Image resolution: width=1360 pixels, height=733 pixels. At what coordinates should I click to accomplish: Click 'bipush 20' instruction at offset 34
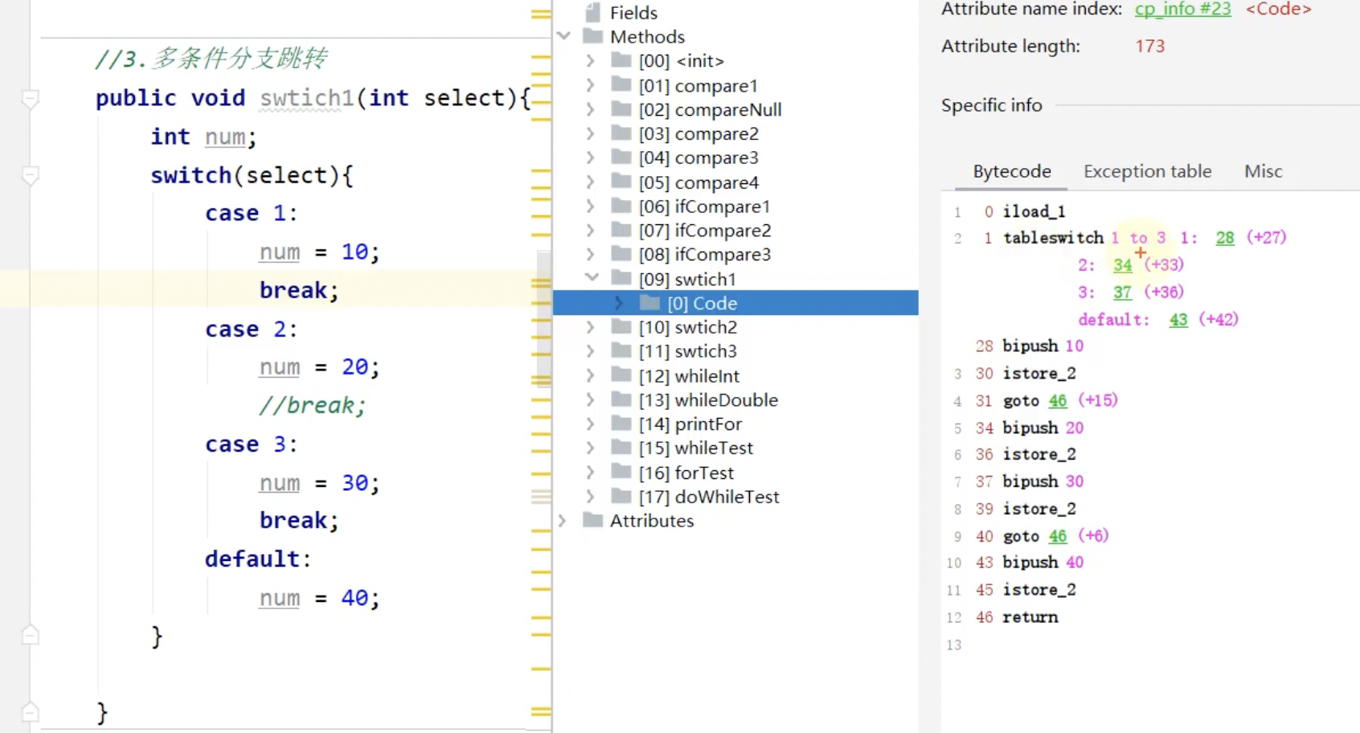[x=1043, y=428]
